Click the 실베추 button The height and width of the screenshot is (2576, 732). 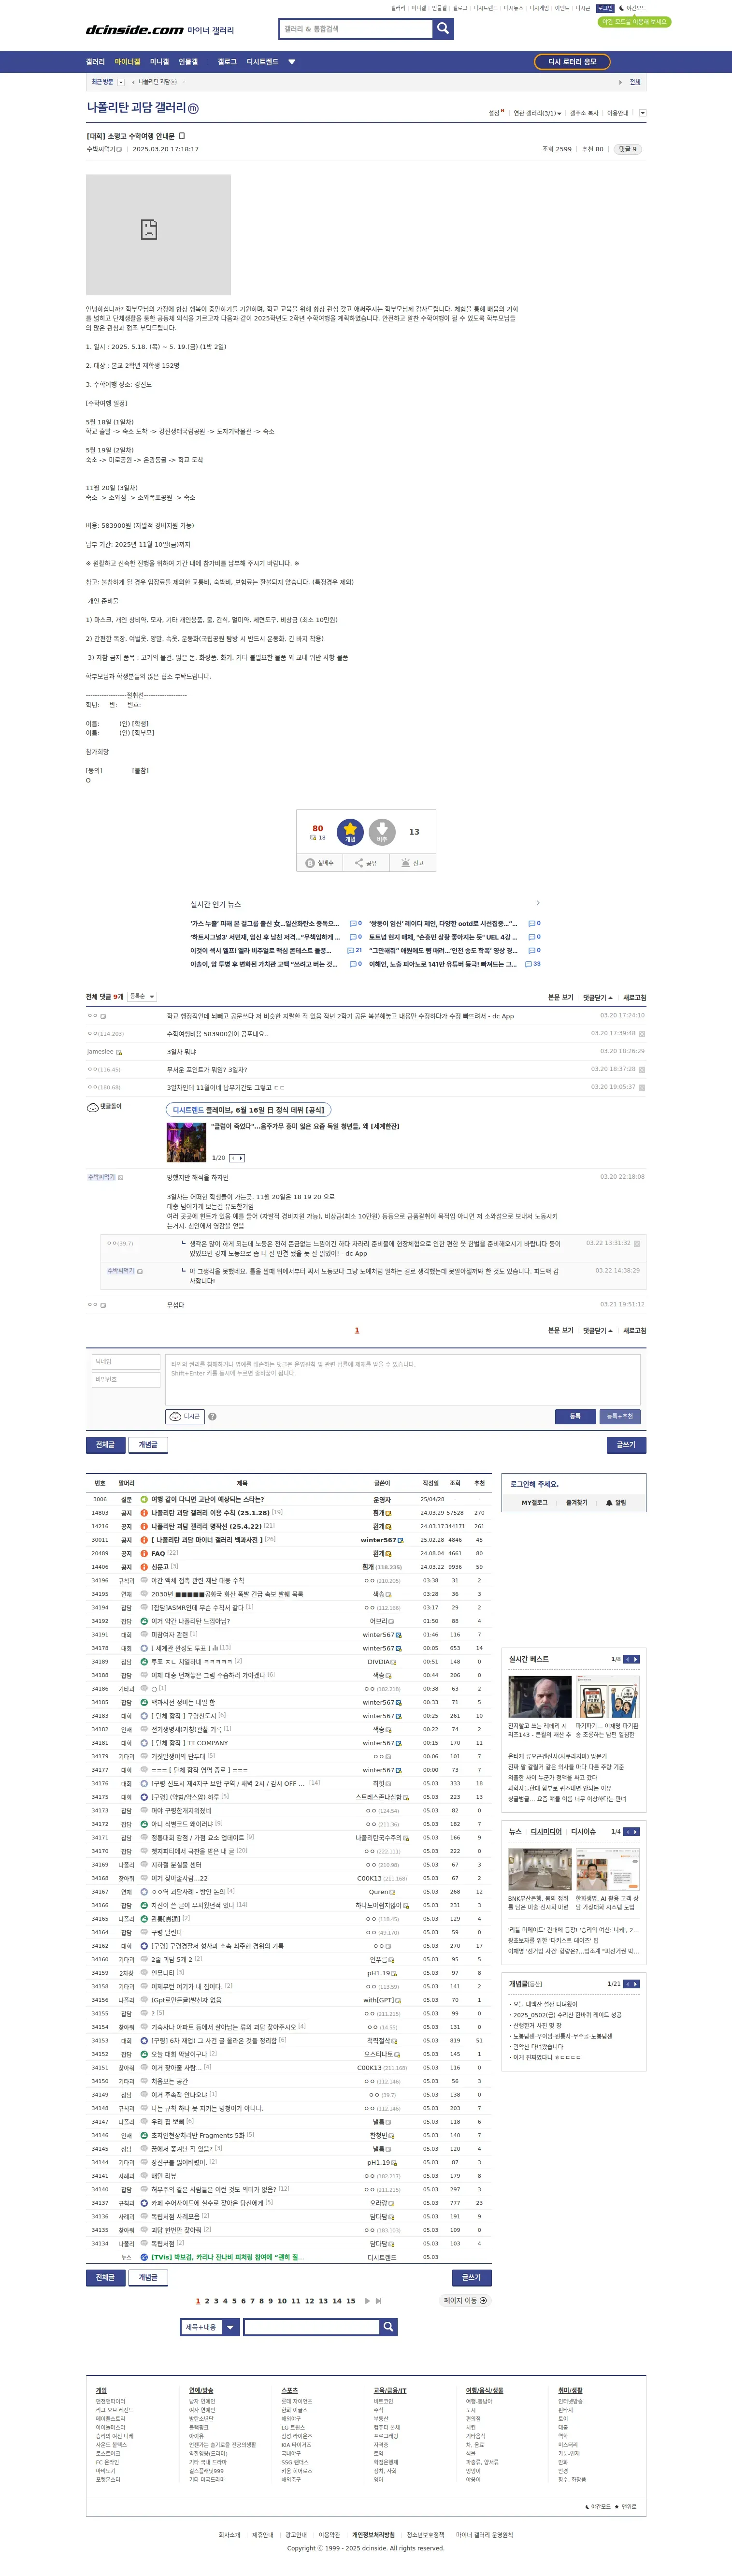pyautogui.click(x=319, y=863)
